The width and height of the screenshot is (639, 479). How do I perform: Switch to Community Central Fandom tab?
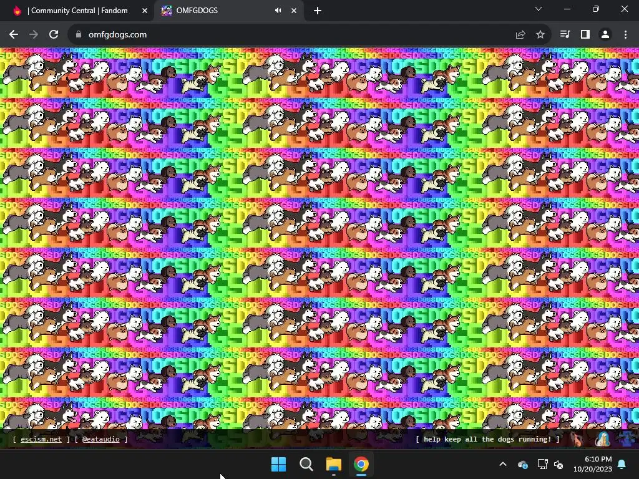point(77,11)
